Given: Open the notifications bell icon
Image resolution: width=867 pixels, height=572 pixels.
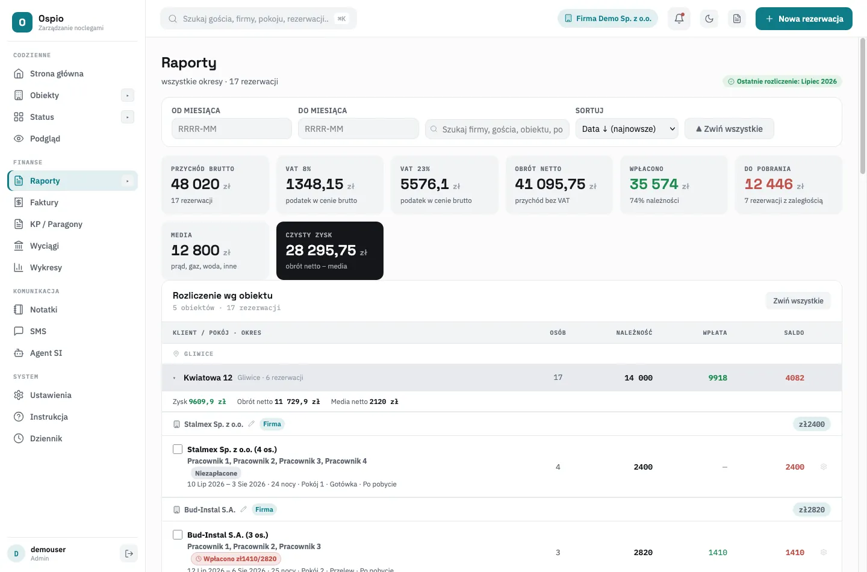Looking at the screenshot, I should coord(679,19).
